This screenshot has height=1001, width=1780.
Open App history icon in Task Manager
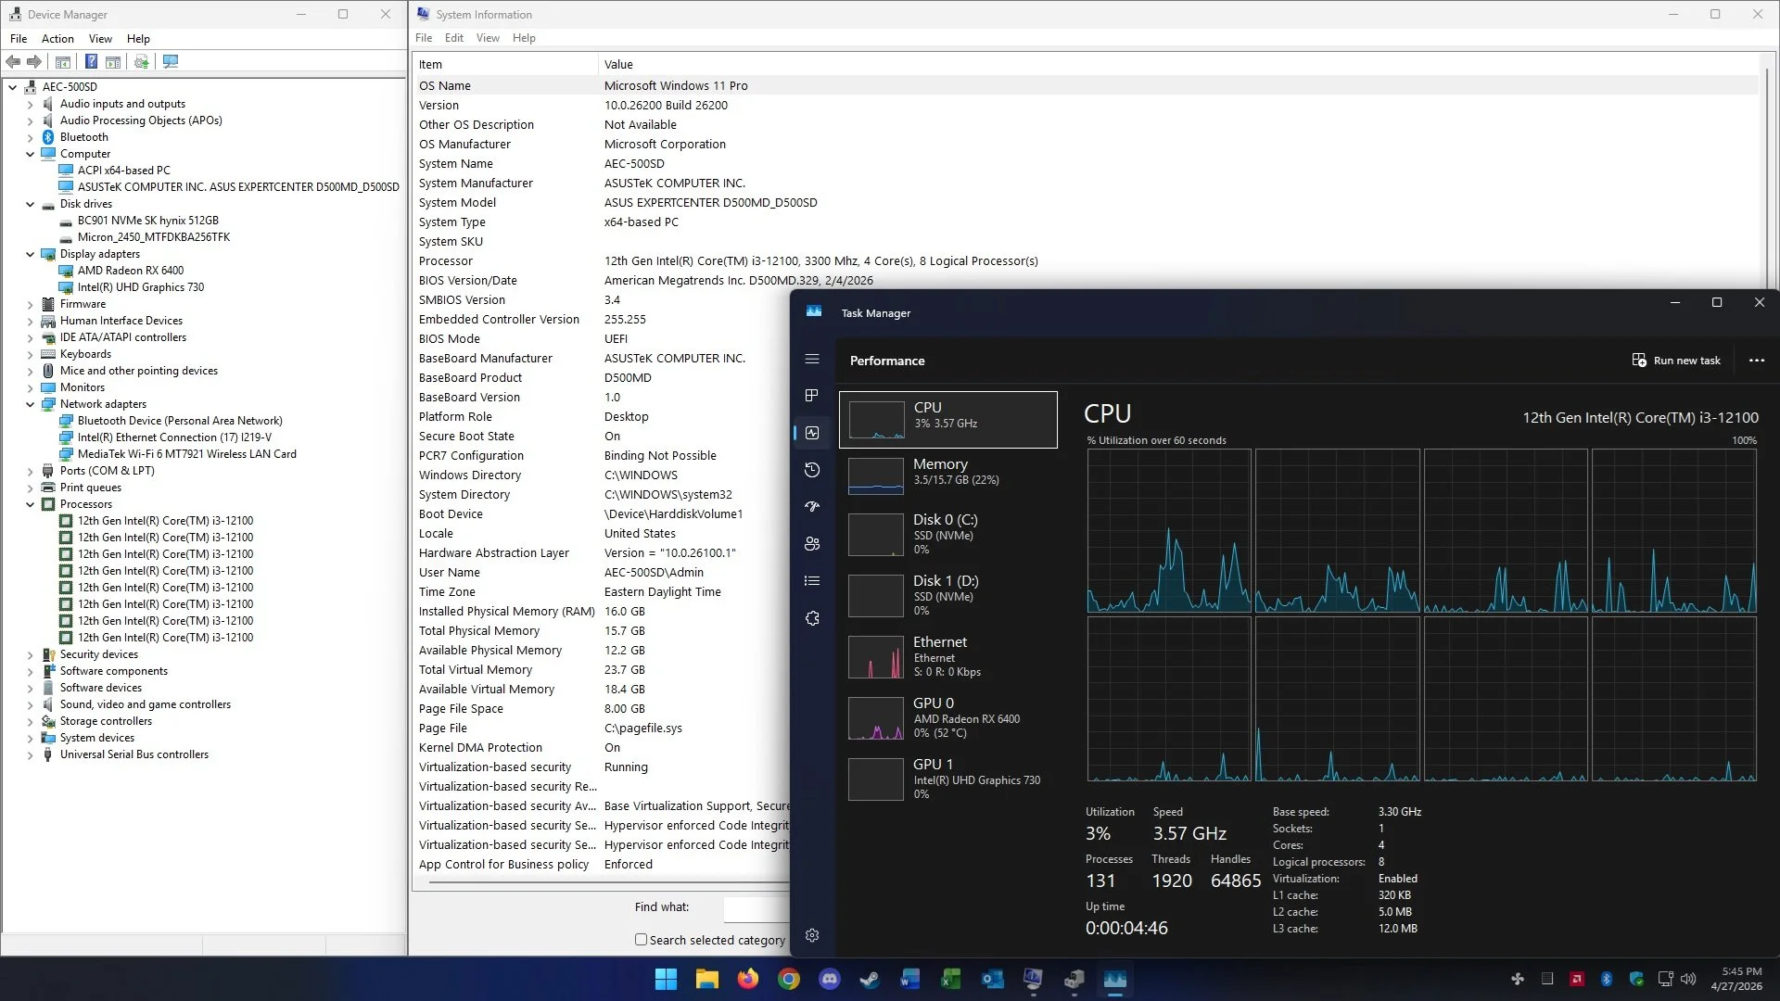click(x=812, y=470)
